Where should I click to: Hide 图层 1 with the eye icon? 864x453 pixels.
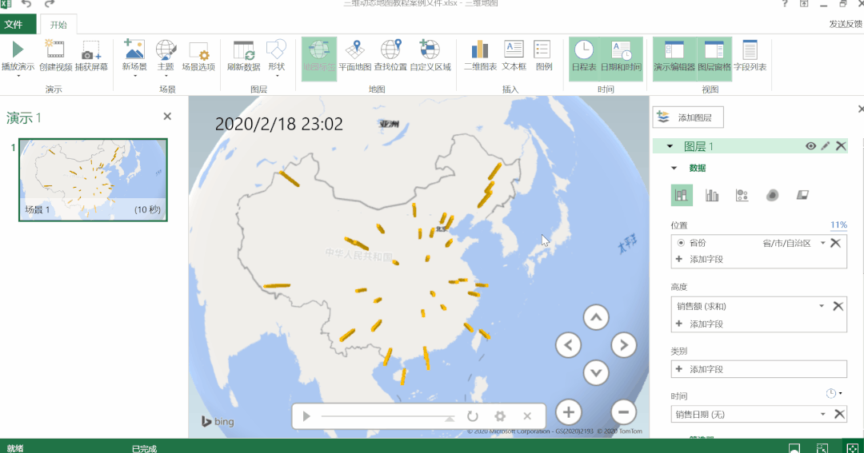pyautogui.click(x=810, y=146)
